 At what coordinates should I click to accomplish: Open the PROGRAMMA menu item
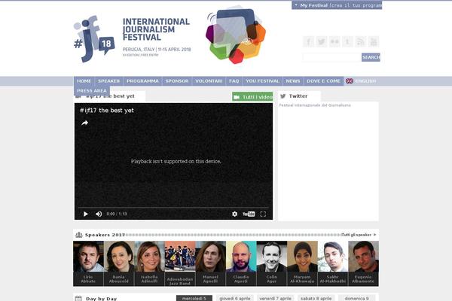click(x=142, y=81)
